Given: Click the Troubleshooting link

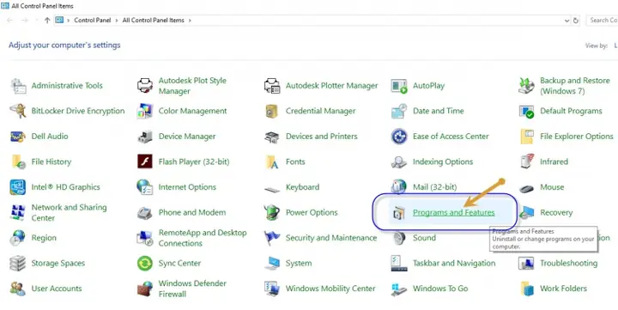Looking at the screenshot, I should pyautogui.click(x=569, y=263).
